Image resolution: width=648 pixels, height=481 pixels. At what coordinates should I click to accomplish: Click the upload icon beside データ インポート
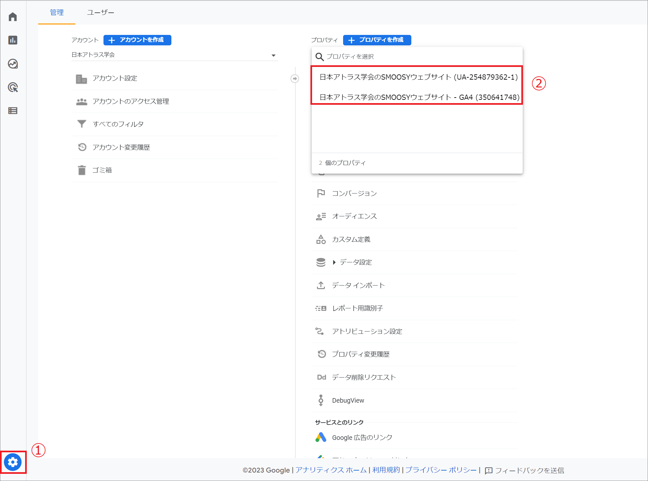[321, 285]
